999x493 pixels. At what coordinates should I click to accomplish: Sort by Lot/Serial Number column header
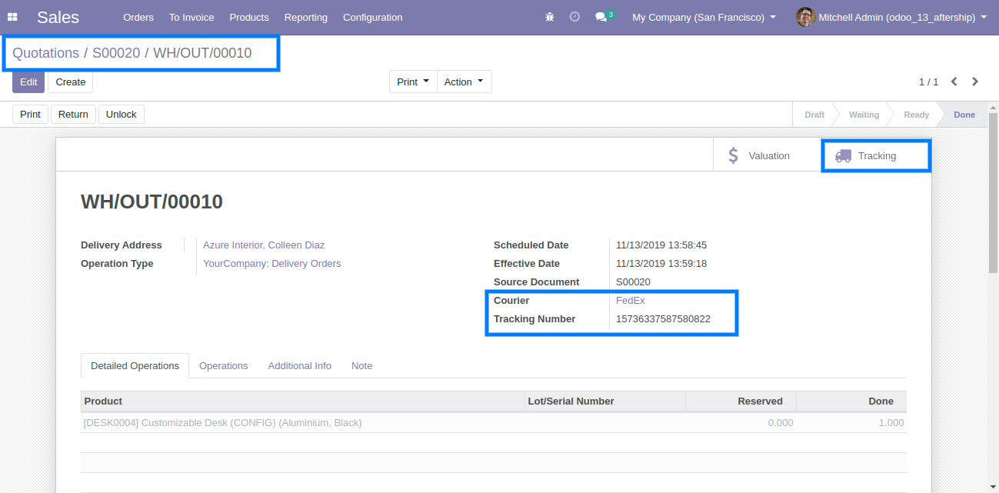[x=604, y=401]
